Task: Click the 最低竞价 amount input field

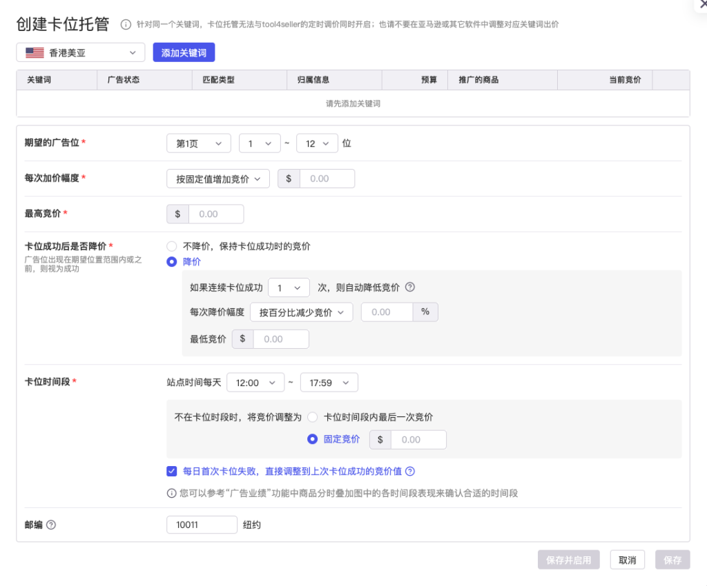Action: 282,339
